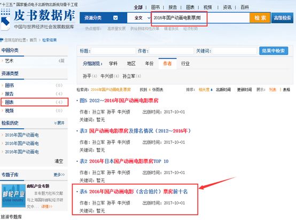Image resolution: width=296 pixels, height=220 pixels.
Task: Sort results by 出版时间
Action: 223,90
